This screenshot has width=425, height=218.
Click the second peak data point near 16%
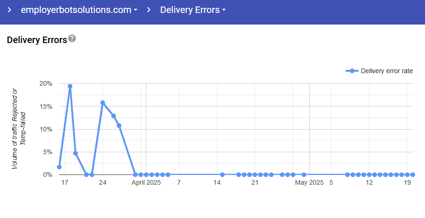[x=103, y=103]
